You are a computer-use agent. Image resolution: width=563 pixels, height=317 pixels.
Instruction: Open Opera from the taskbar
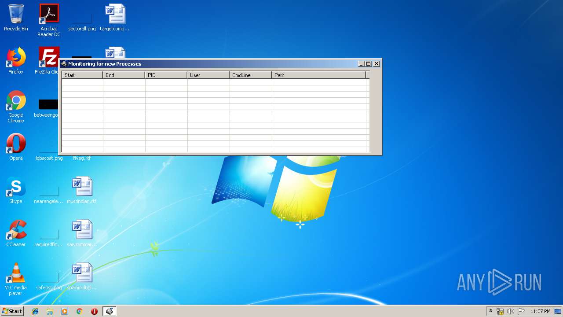[94, 311]
